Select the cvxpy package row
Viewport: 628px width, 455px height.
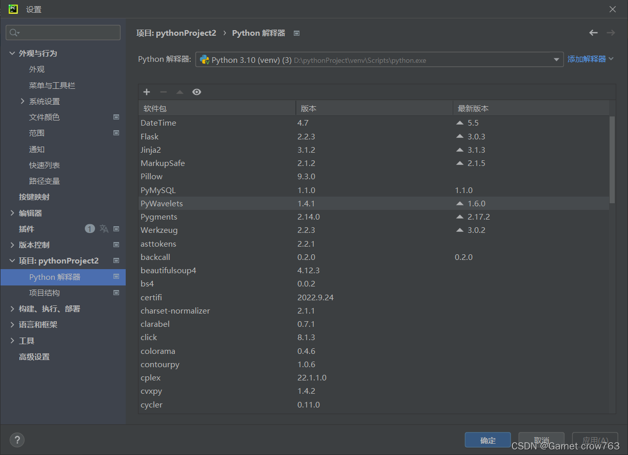(374, 391)
